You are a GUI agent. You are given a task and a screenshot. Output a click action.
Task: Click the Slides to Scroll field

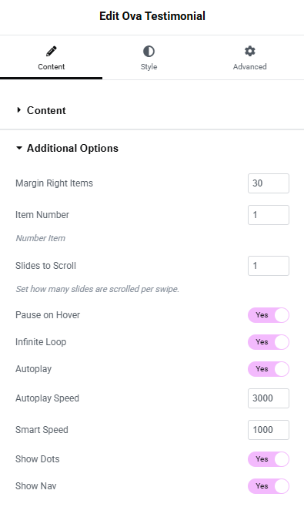tap(269, 266)
